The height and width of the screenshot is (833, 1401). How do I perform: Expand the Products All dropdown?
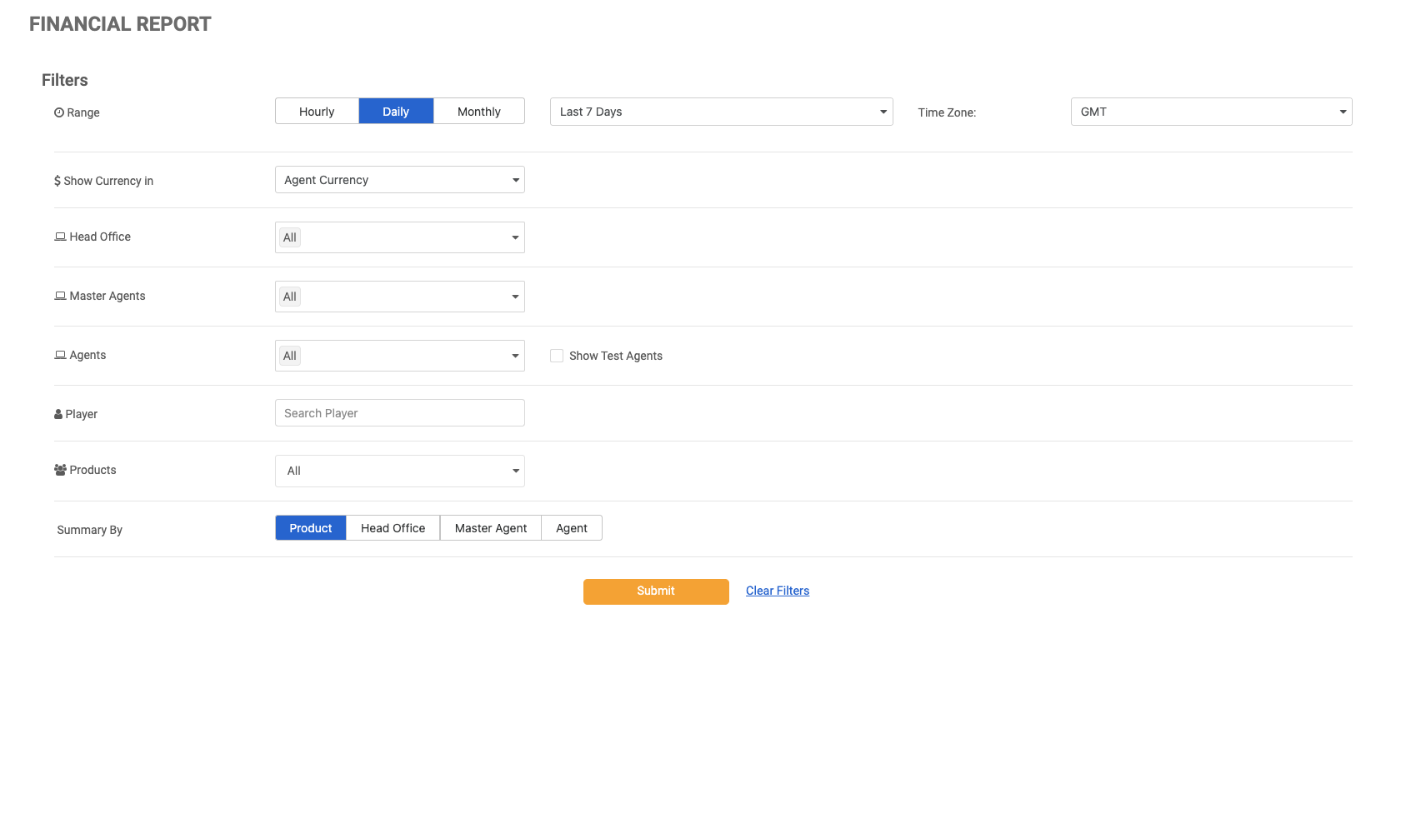pyautogui.click(x=399, y=471)
